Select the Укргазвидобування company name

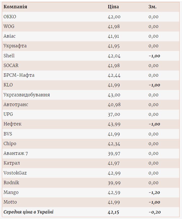pos(27,95)
